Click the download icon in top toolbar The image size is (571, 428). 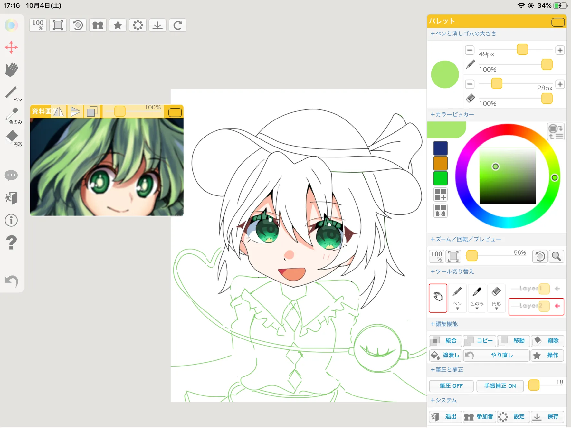[157, 25]
